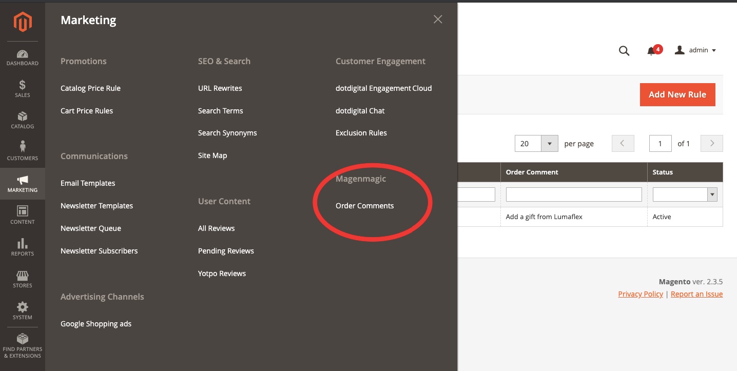The height and width of the screenshot is (371, 737).
Task: Click the page number input field
Action: (x=661, y=144)
